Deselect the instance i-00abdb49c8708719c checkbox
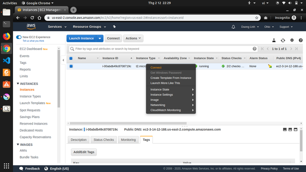 pos(71,66)
